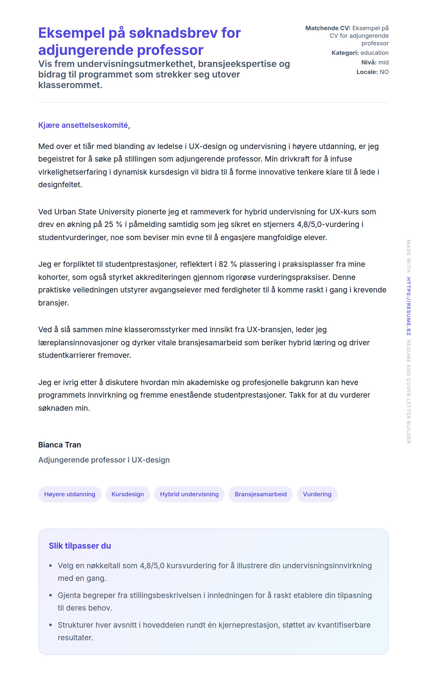
Task: Click the signature name Bianca Tran
Action: click(x=60, y=445)
